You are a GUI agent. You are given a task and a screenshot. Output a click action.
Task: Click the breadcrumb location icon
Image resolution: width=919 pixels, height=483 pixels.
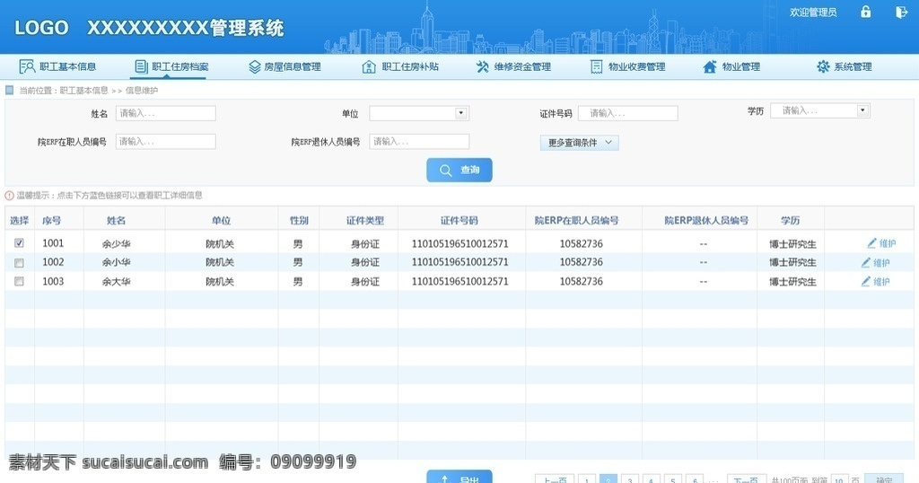pos(9,91)
